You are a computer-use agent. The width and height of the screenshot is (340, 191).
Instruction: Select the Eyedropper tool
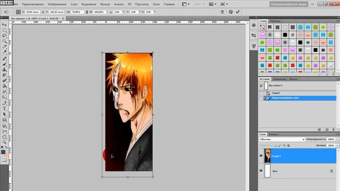4,52
